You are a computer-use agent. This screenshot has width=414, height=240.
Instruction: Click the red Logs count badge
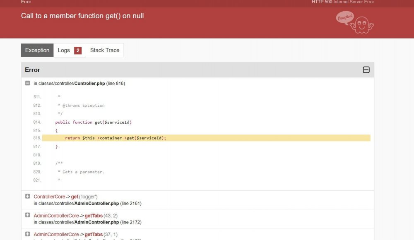click(x=78, y=50)
